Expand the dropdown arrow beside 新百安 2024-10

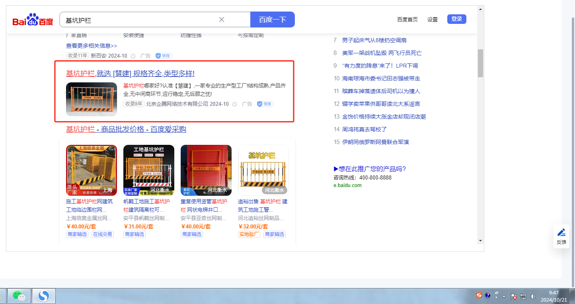point(133,56)
